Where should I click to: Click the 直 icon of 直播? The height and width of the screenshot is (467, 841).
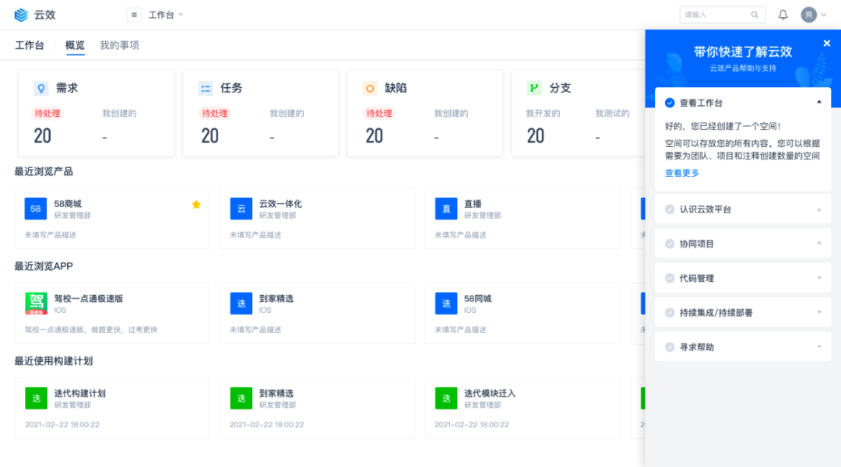coord(445,209)
